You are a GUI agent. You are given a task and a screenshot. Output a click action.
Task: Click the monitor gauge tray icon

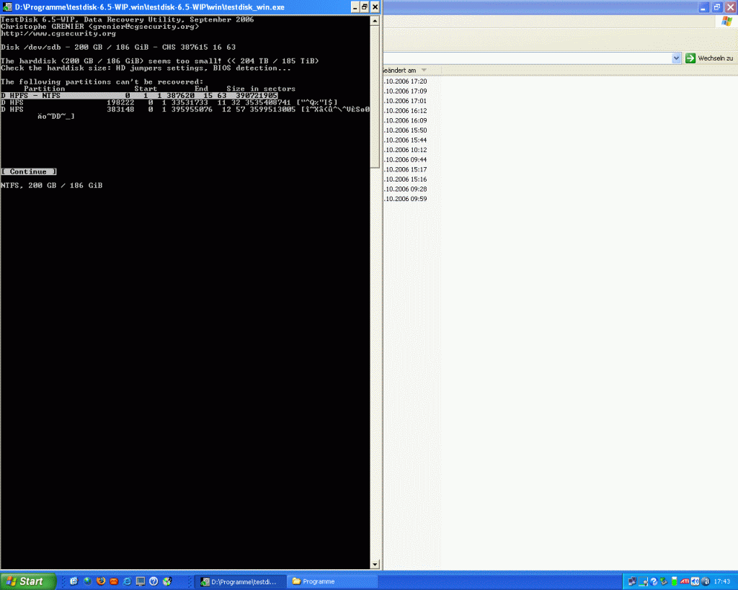click(643, 581)
